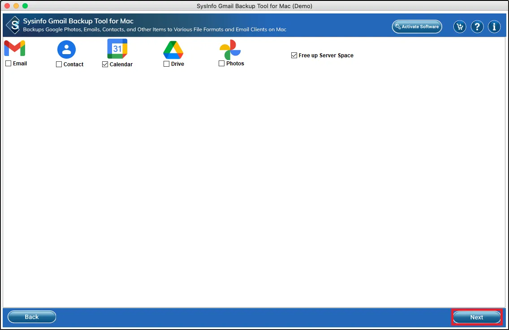509x330 pixels.
Task: Click the Sysinfo S logo
Action: 14,25
